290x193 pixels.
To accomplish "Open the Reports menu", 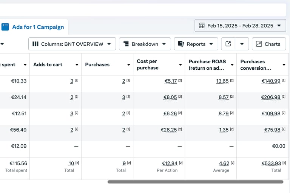I will pos(196,44).
